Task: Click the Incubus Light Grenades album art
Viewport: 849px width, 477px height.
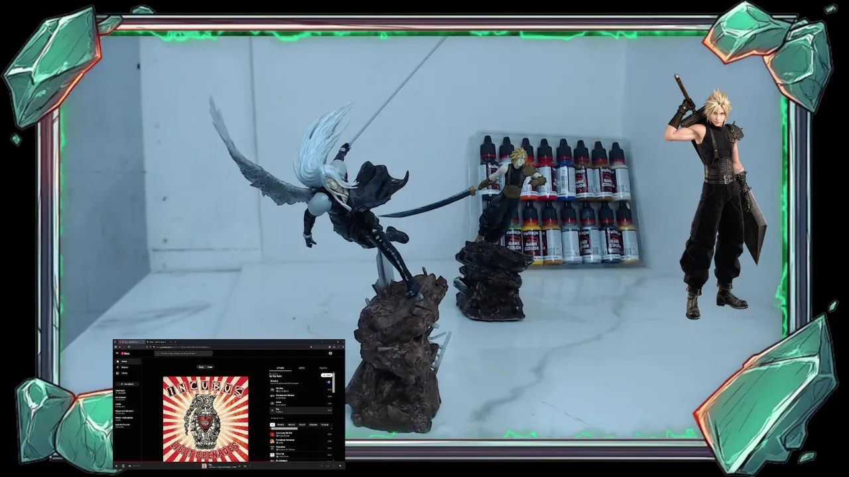Action: point(206,419)
